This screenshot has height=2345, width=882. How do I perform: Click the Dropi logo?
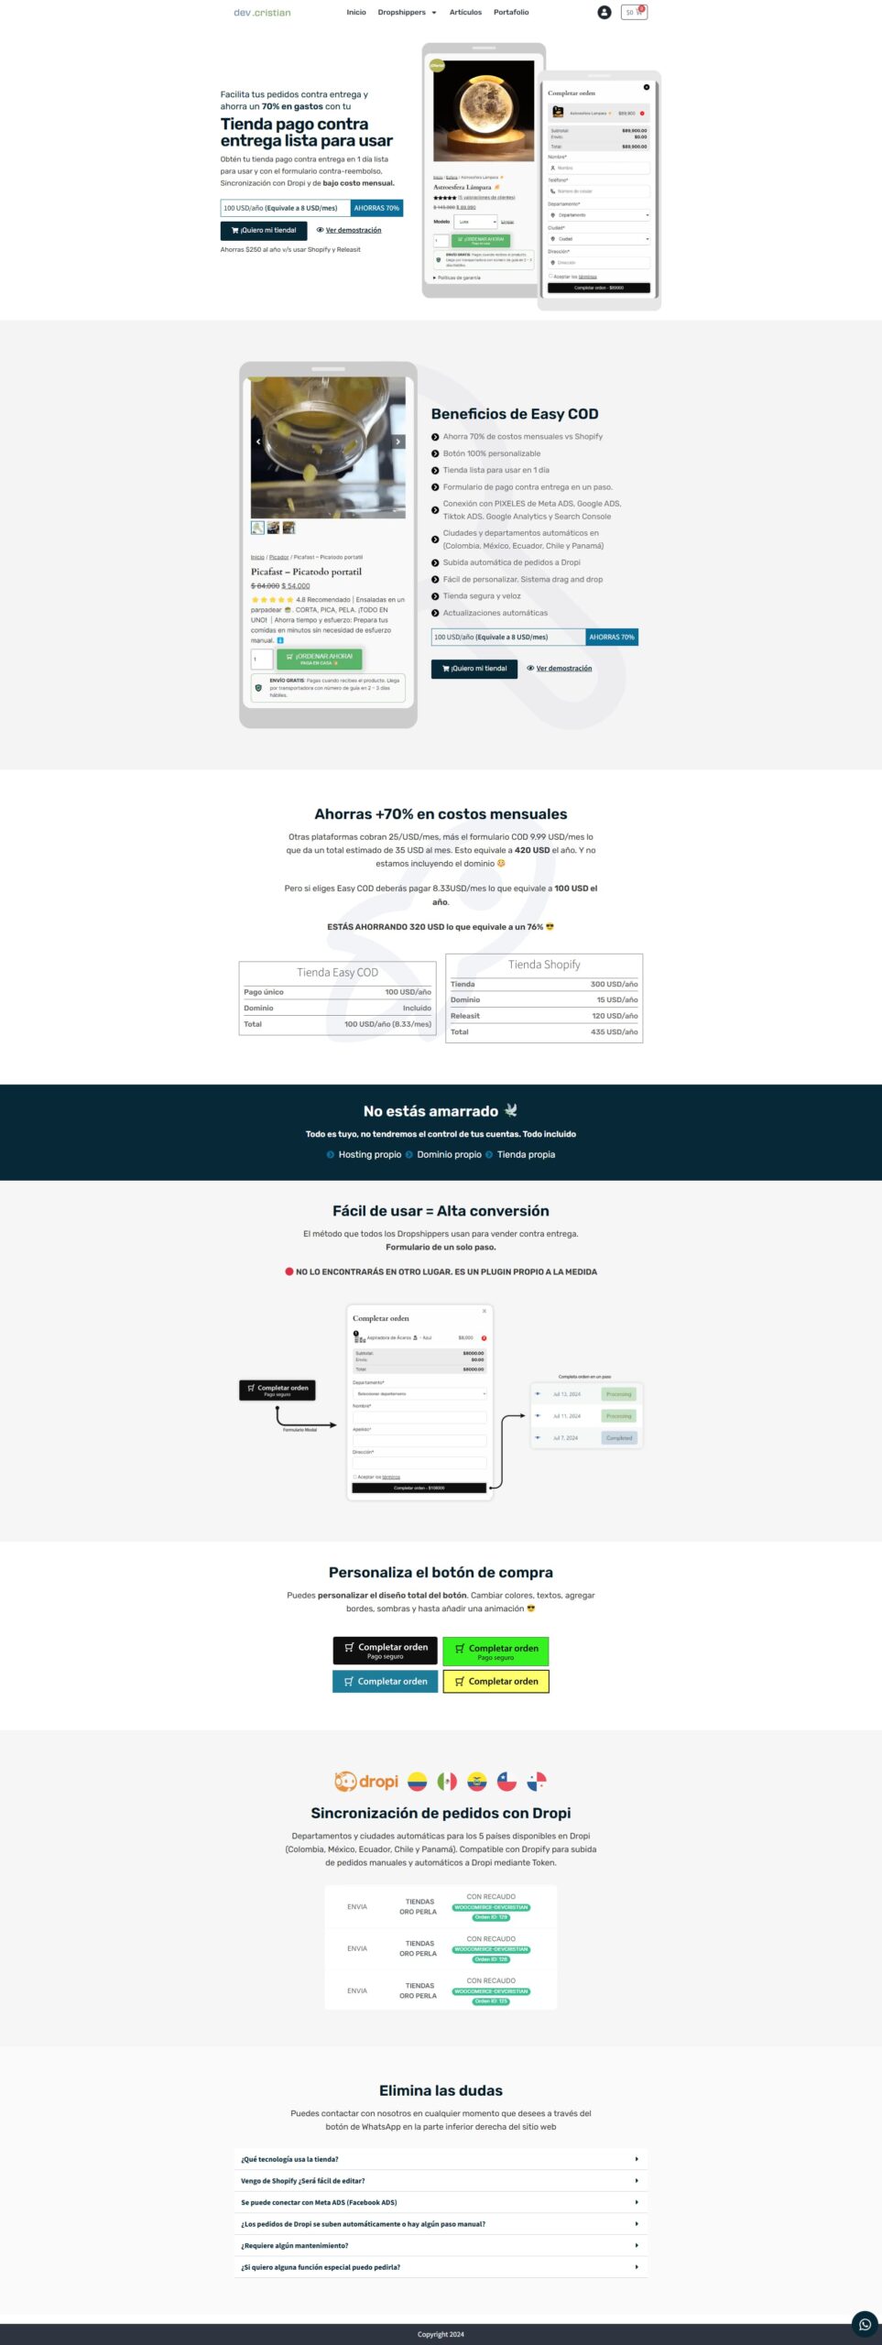click(x=366, y=1781)
